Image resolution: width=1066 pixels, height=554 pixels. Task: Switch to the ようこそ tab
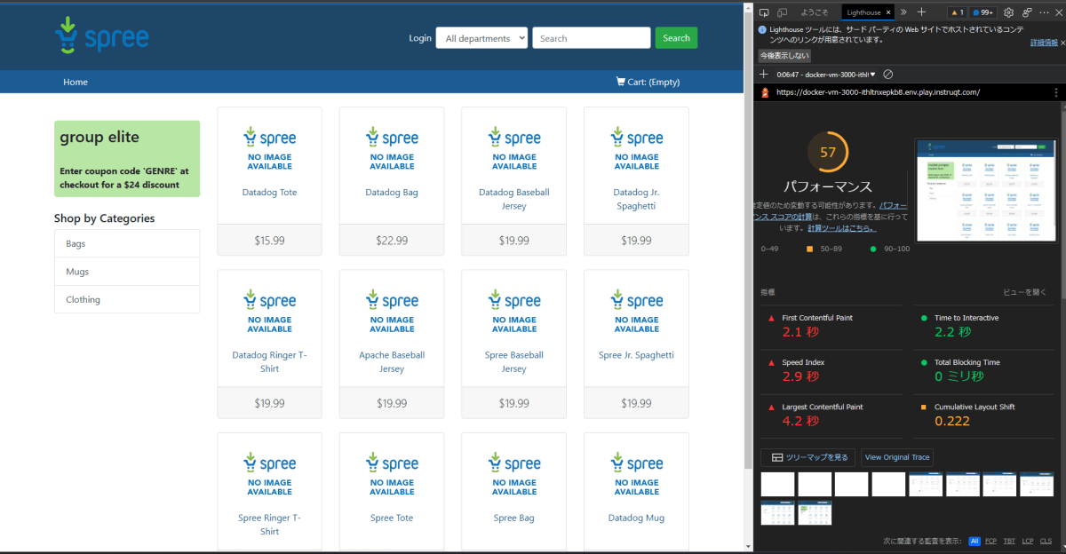click(815, 12)
